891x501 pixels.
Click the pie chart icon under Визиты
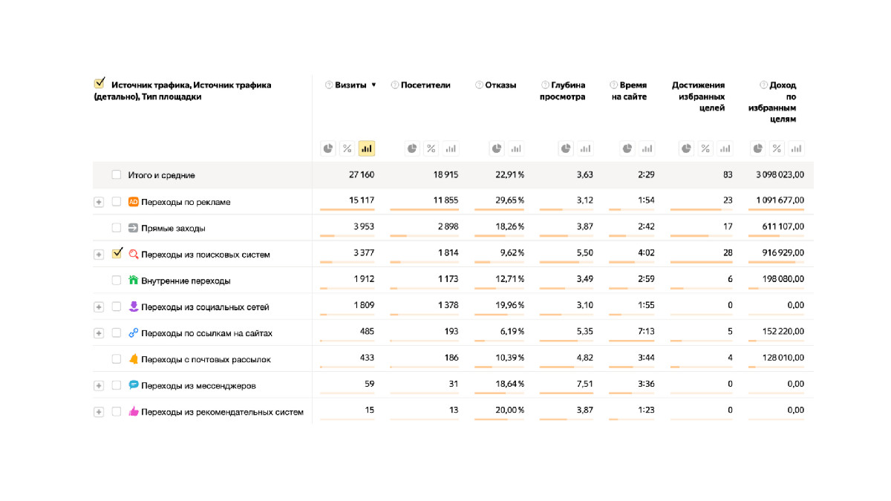328,149
